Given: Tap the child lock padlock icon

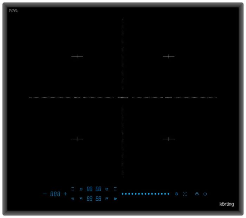Looking at the screenshot, I should (197, 194).
